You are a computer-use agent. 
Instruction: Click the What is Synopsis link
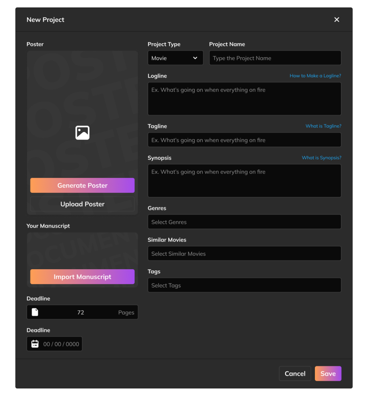pyautogui.click(x=321, y=158)
